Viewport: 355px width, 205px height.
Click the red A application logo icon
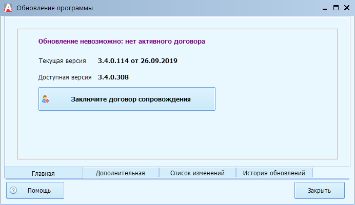(8, 8)
